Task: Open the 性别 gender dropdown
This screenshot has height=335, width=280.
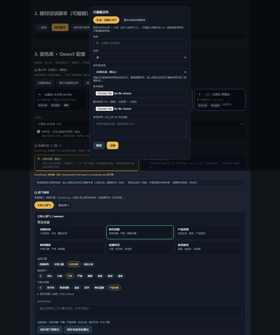Action: (x=140, y=57)
